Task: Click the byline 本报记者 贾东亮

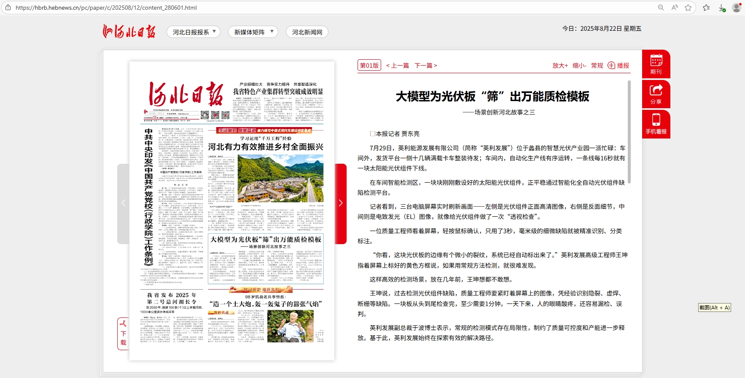Action: (x=395, y=134)
